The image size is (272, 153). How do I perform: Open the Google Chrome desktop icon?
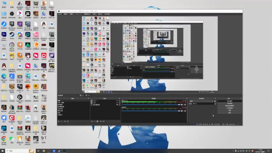(4, 140)
